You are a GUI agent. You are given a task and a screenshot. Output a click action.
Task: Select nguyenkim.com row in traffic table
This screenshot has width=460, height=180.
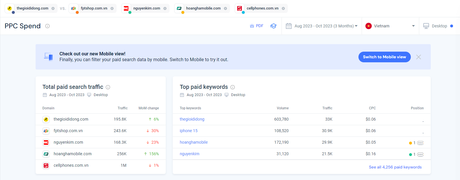[x=101, y=142]
